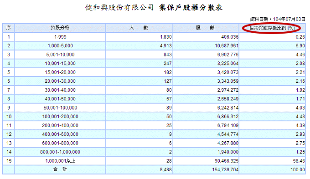Select the 800,001-1,000,000 range cell
The height and width of the screenshot is (179, 310).
point(60,152)
